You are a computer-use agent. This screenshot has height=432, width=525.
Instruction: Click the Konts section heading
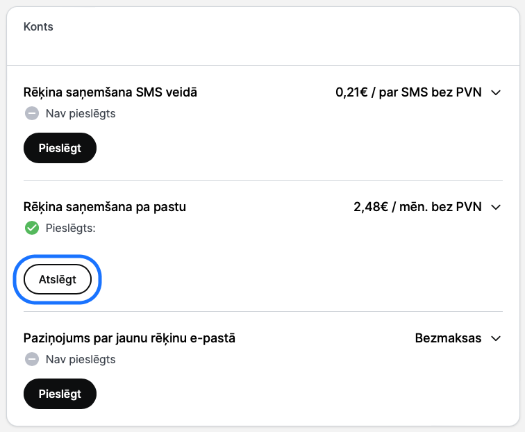pyautogui.click(x=38, y=27)
